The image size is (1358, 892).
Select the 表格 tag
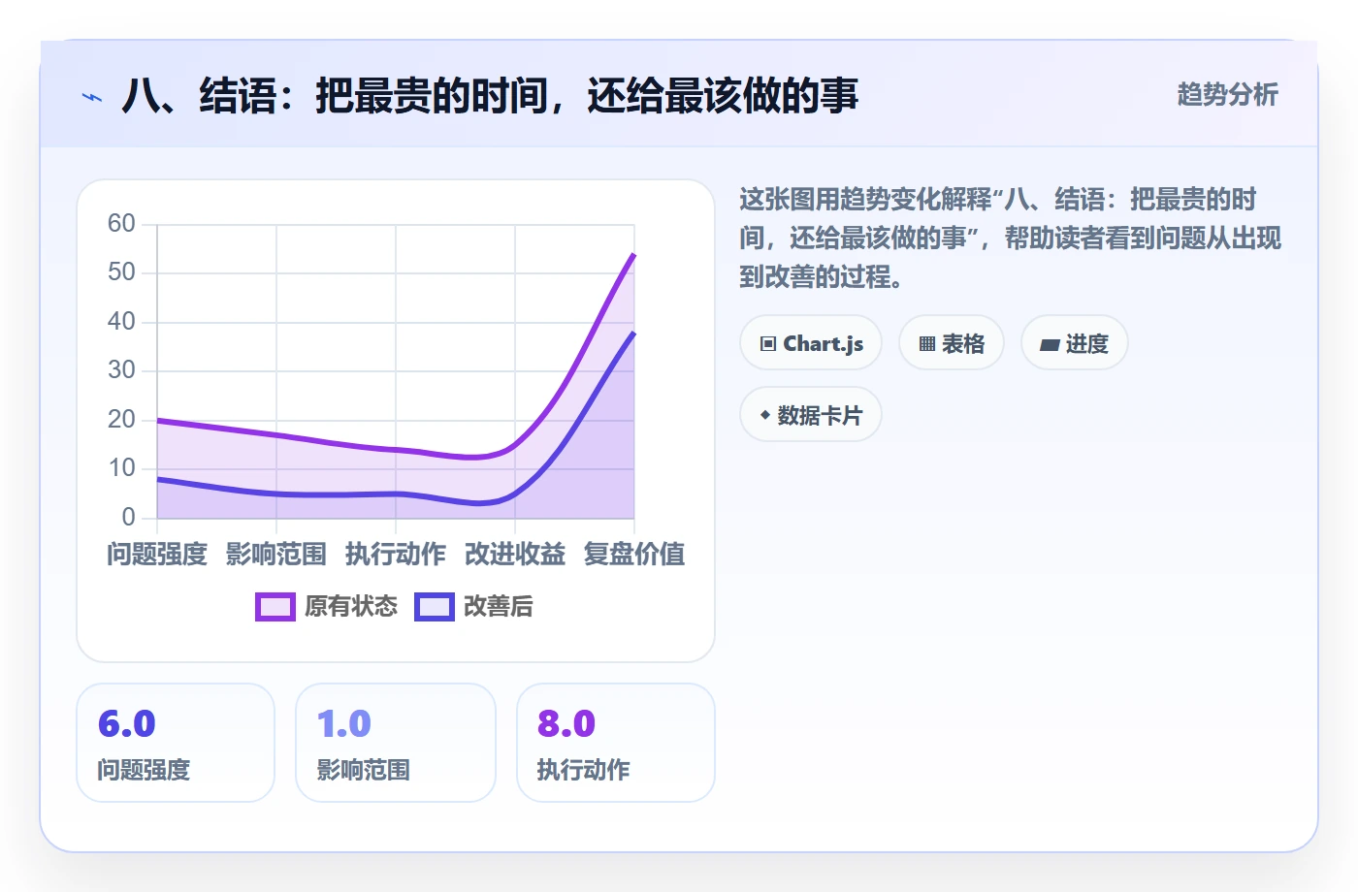[x=952, y=343]
